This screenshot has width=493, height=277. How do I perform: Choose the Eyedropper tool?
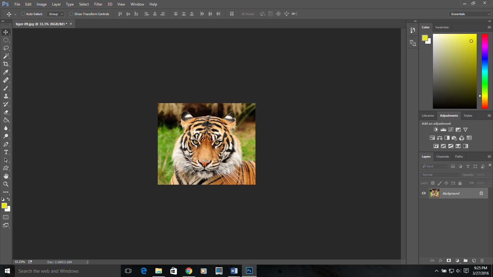(x=6, y=72)
